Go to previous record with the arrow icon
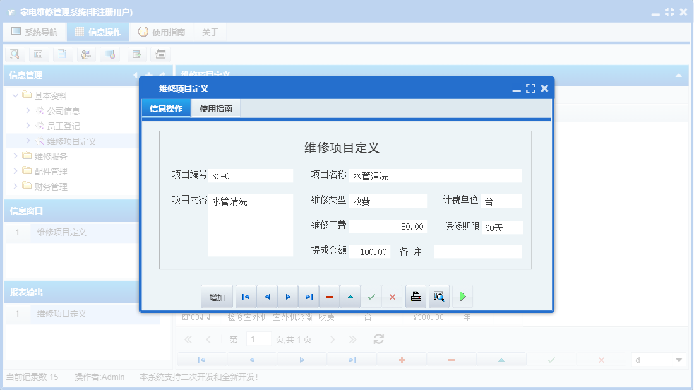The image size is (694, 390). [266, 296]
